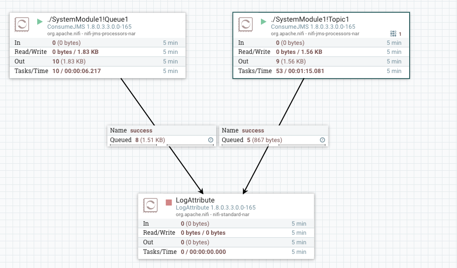
Task: Click LogAttribute 1.8.0.3.3.0-165 version text
Action: [x=216, y=208]
